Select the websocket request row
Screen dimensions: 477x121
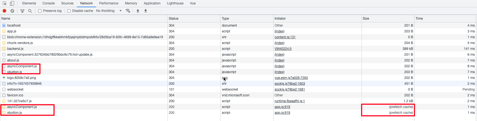point(238,89)
